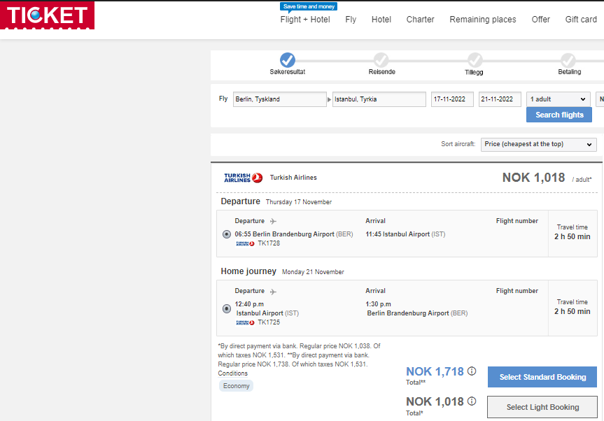This screenshot has height=421, width=604.
Task: Click the Reisende step circle
Action: click(381, 60)
